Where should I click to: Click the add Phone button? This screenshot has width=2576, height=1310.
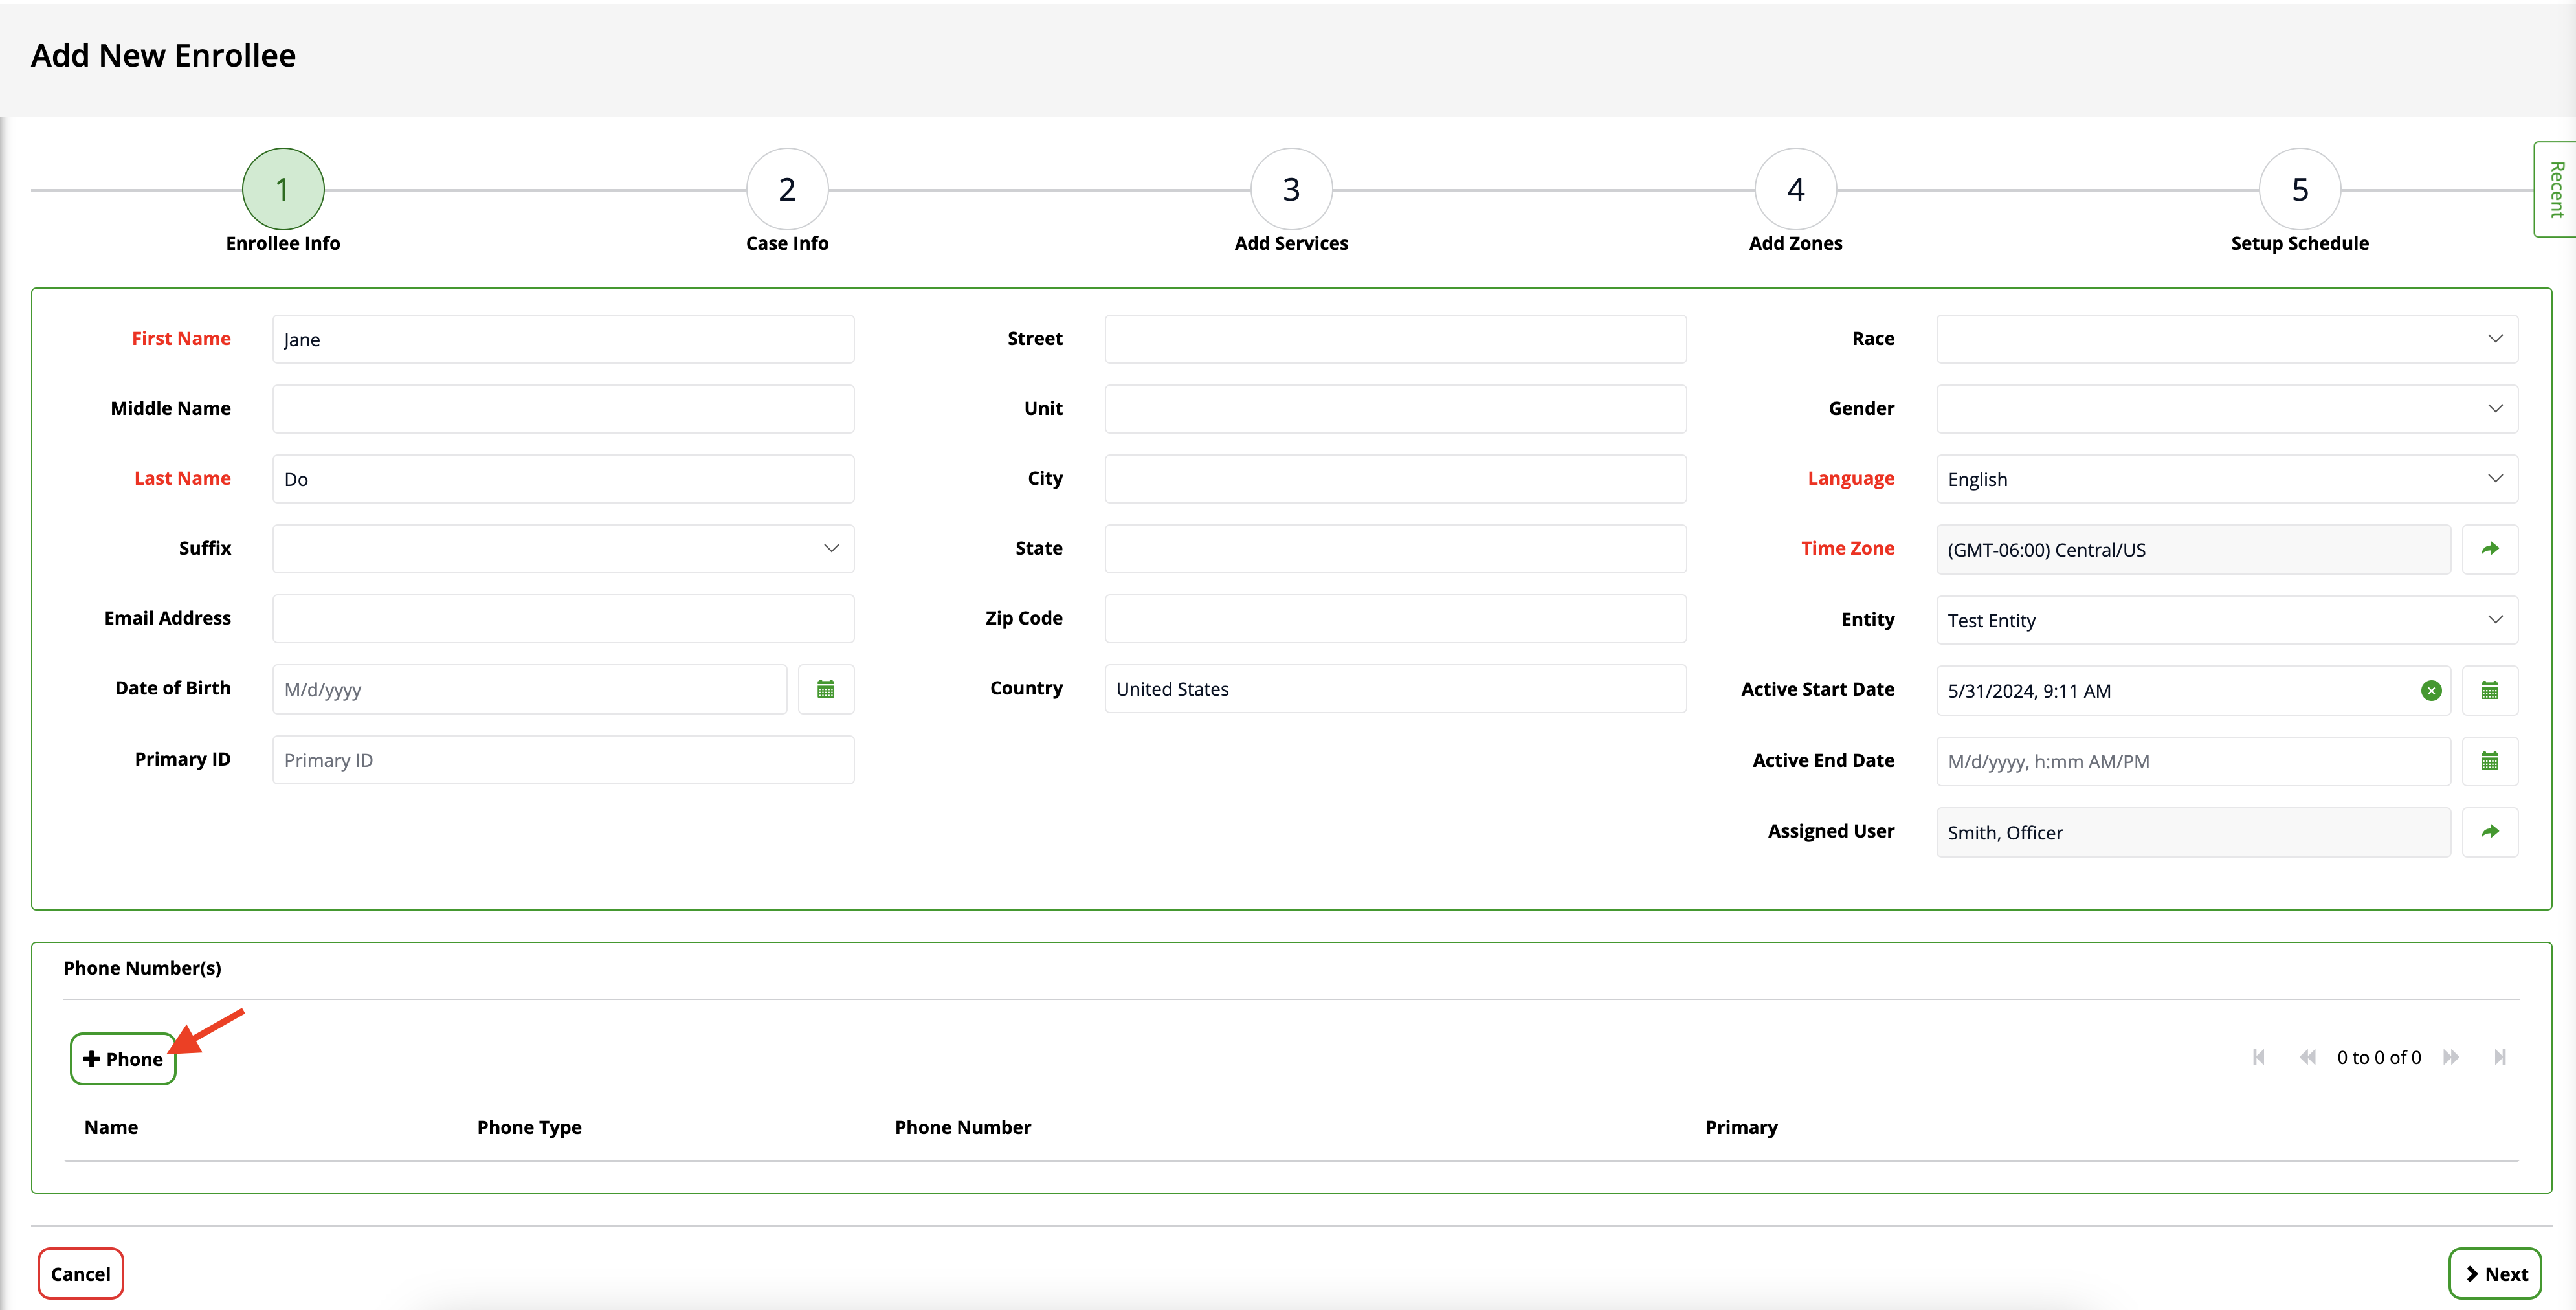pyautogui.click(x=123, y=1059)
